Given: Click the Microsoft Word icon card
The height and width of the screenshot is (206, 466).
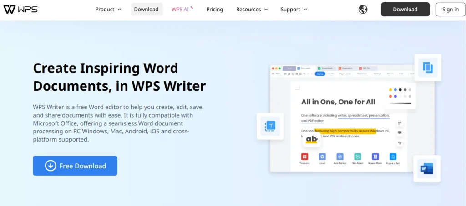Looking at the screenshot, I should [427, 169].
